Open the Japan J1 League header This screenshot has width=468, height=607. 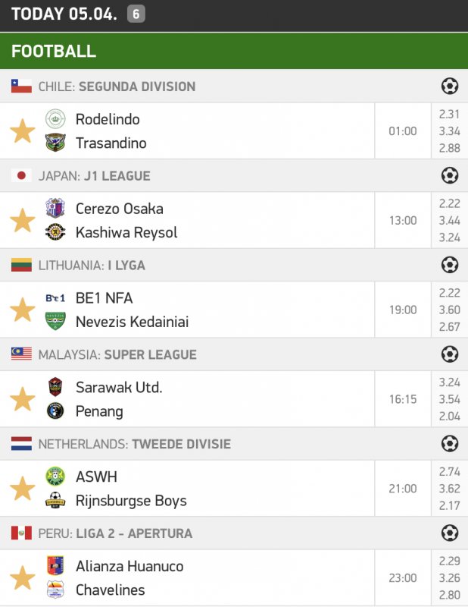pos(94,176)
